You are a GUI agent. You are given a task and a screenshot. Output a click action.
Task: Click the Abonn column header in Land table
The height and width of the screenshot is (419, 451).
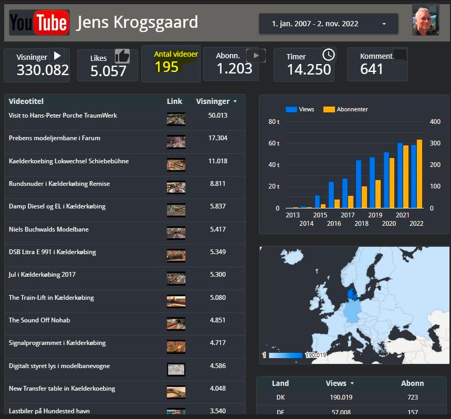click(x=413, y=383)
